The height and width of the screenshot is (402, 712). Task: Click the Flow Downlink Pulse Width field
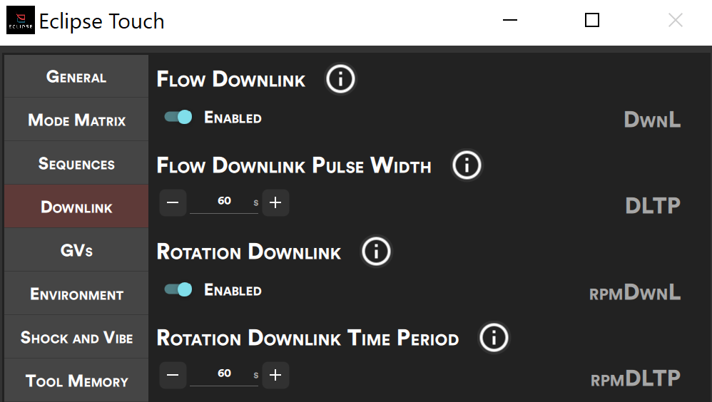(224, 202)
